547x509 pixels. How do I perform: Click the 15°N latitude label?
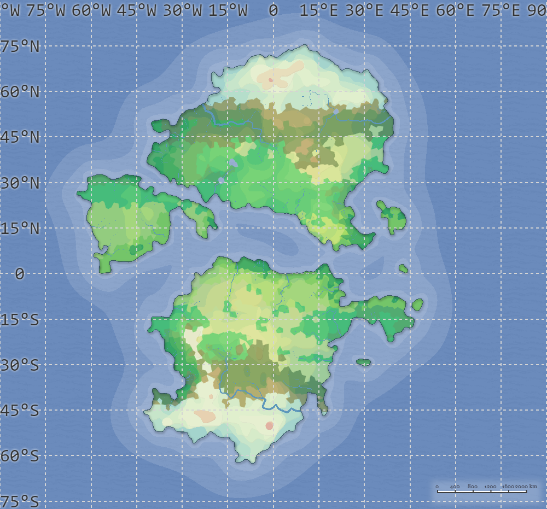tap(20, 229)
